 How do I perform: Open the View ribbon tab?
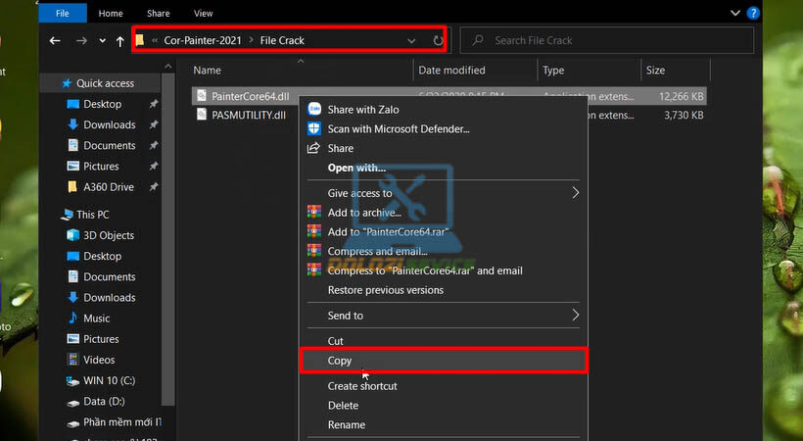204,14
